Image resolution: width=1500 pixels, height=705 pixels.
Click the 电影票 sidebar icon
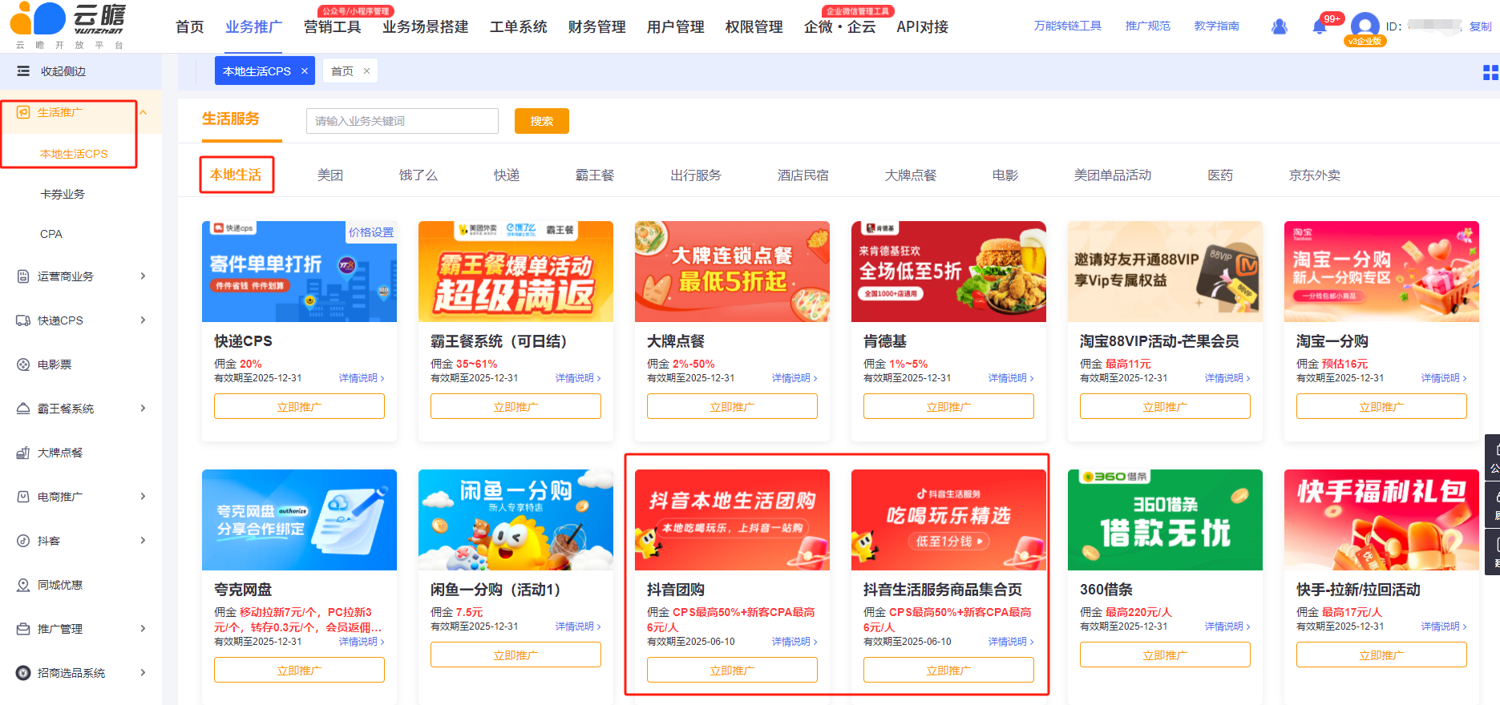(23, 365)
